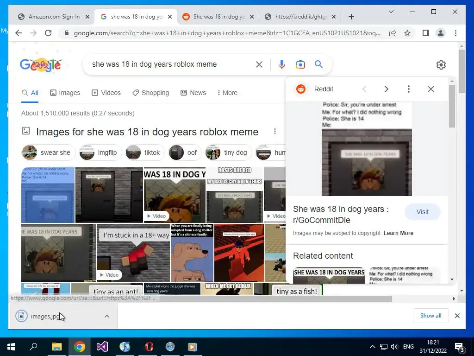Visit the Reddit source page
The height and width of the screenshot is (356, 474).
pyautogui.click(x=422, y=212)
